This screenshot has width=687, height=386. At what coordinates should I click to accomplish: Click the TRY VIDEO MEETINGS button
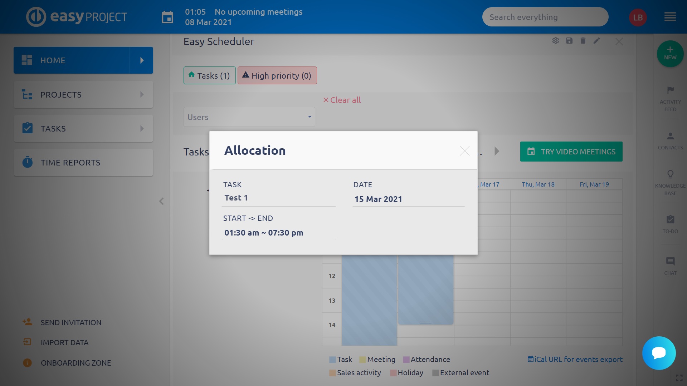coord(571,152)
